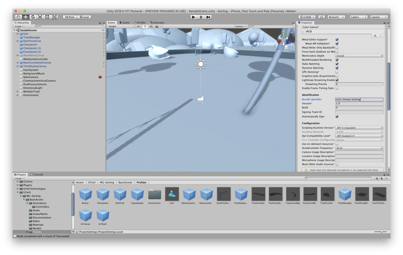403x255 pixels.
Task: Open the Scripting Runtime Version dropdown
Action: [359, 128]
